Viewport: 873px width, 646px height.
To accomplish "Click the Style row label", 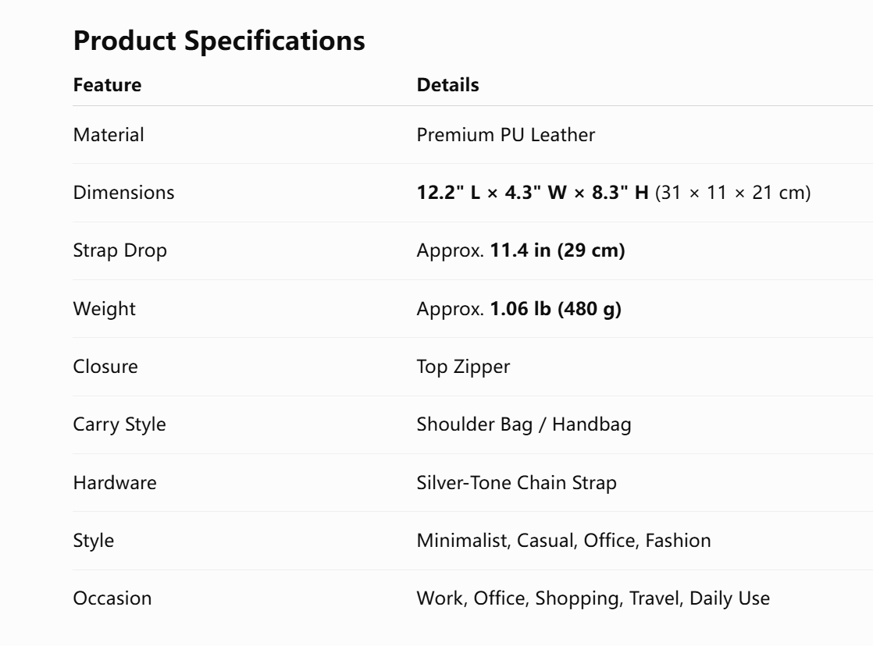I will coord(94,541).
